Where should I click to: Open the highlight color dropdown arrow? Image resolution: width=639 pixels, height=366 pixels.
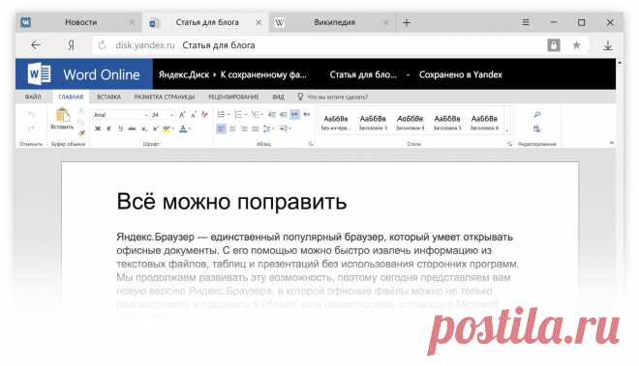coord(172,128)
